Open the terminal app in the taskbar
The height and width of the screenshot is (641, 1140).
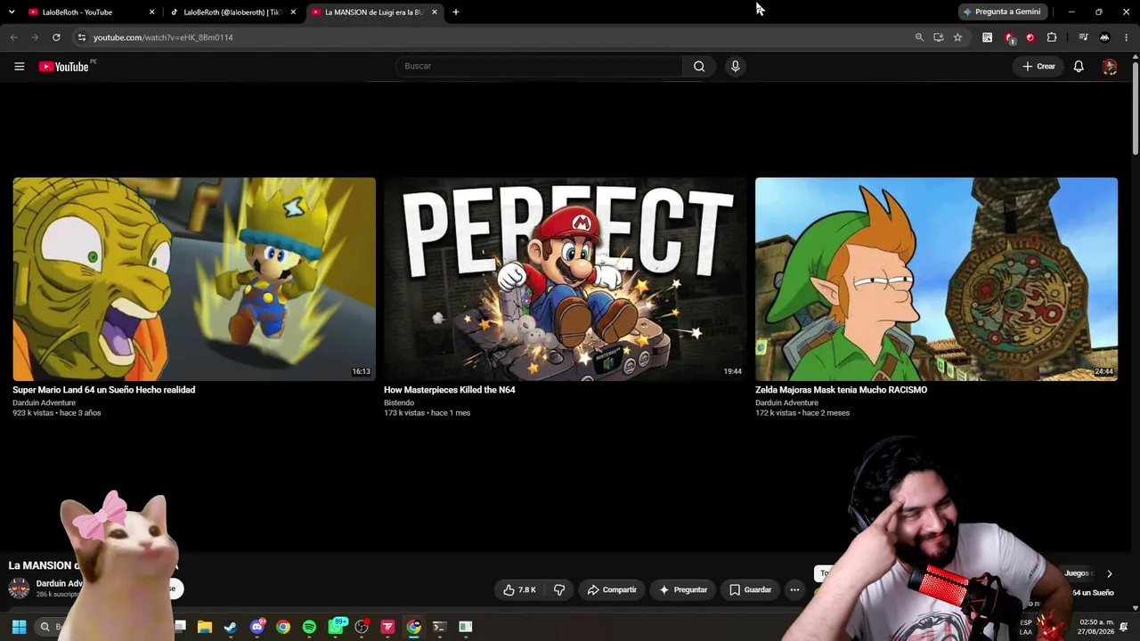439,627
